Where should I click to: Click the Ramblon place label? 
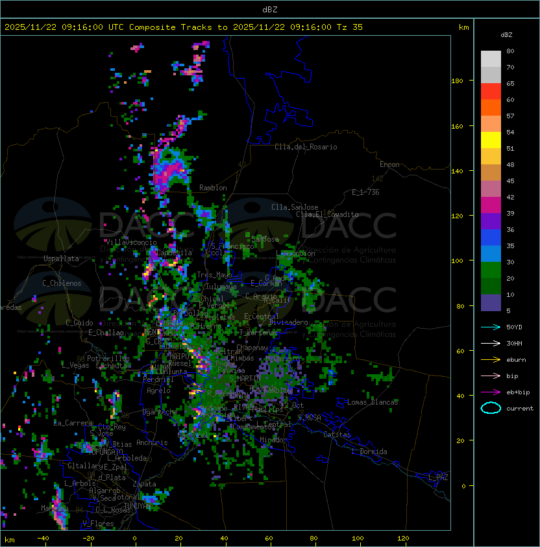coord(213,188)
